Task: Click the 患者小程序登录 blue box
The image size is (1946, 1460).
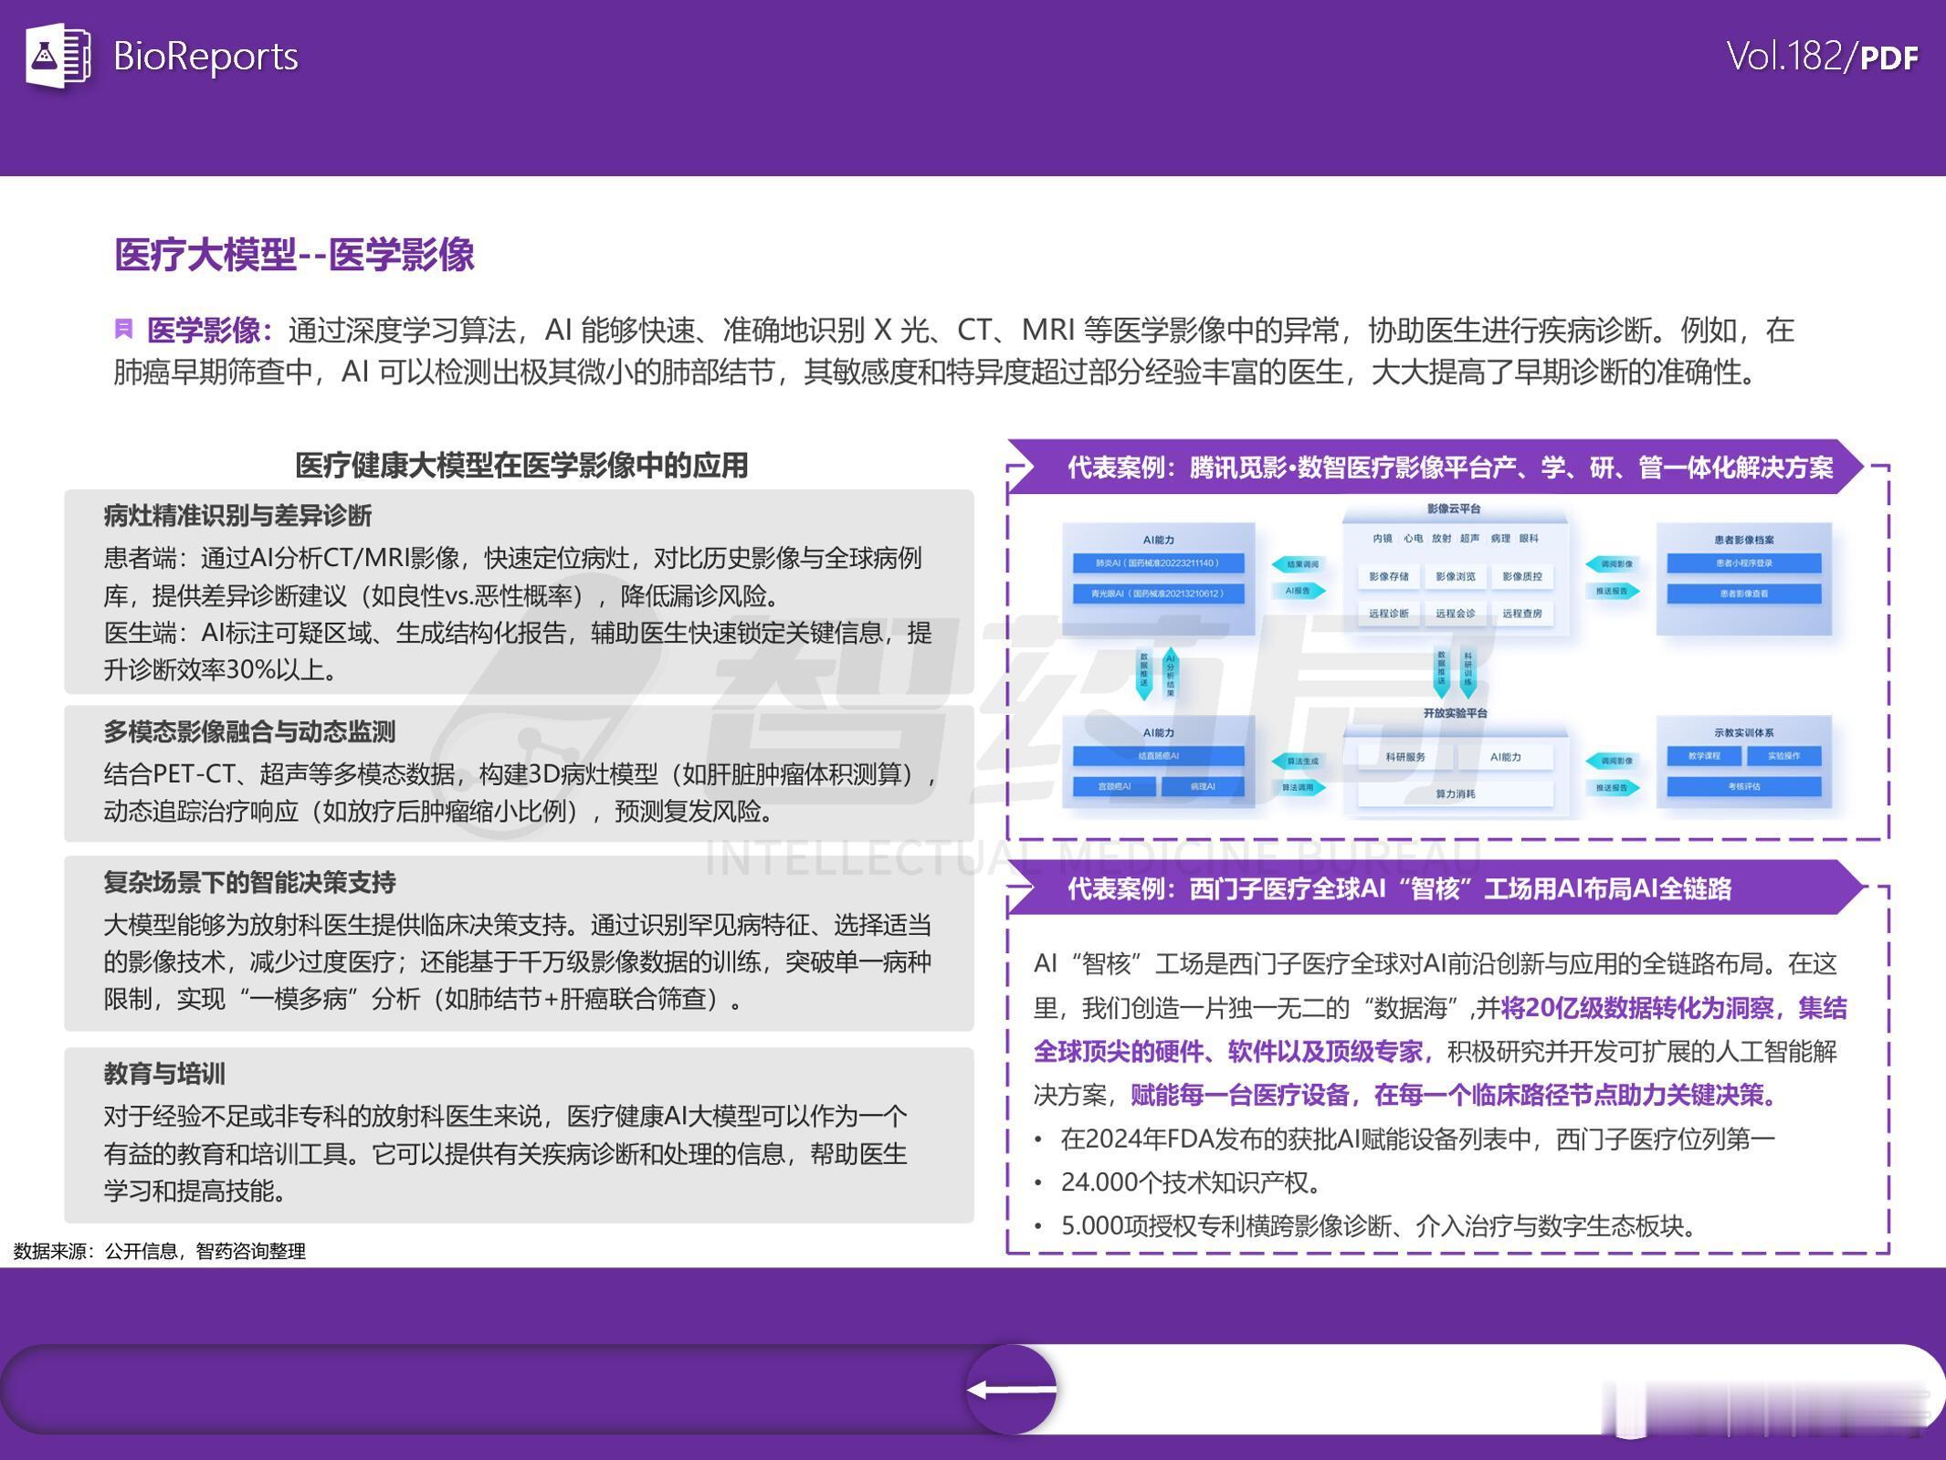Action: tap(1743, 563)
